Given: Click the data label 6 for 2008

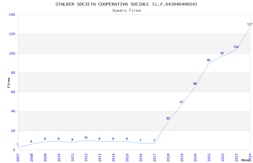Looking at the screenshot, I should 31,141.
